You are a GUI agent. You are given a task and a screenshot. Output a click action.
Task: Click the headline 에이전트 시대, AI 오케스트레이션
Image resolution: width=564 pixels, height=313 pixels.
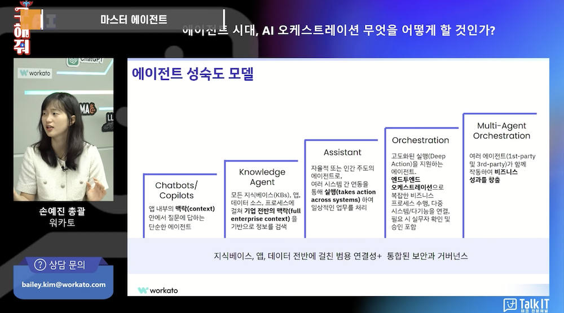[338, 30]
